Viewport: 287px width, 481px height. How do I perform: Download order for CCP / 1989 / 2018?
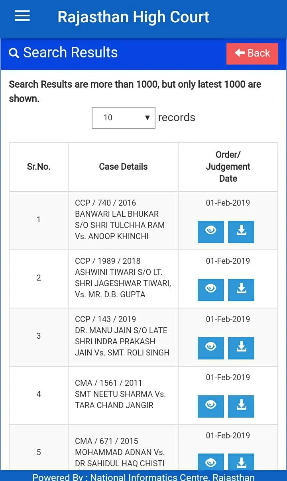pyautogui.click(x=241, y=290)
